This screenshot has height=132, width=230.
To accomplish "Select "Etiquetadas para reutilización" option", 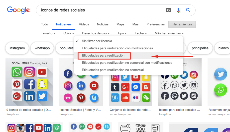I will click(x=129, y=55).
